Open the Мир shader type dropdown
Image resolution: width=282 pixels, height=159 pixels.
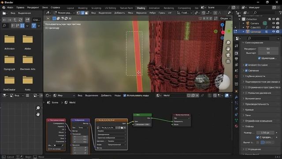tap(64, 95)
